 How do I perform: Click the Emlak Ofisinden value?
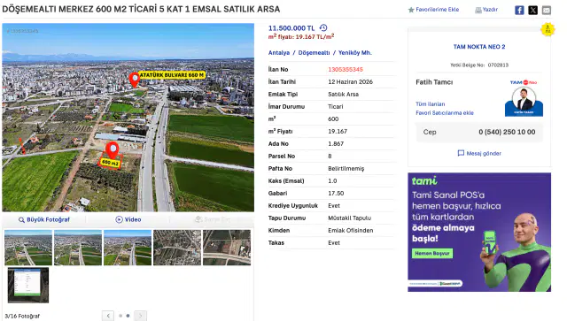(351, 231)
